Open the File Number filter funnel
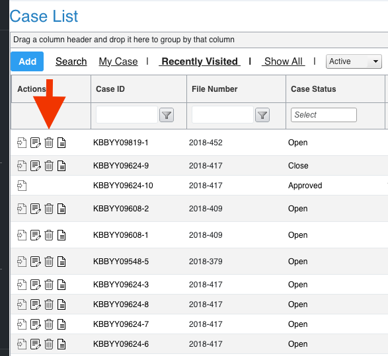388x356 pixels. coord(262,115)
